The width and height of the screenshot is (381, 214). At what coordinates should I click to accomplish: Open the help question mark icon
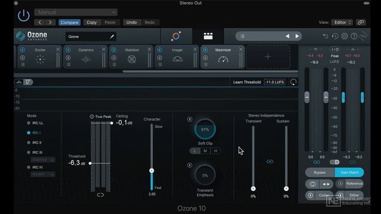tap(354, 36)
